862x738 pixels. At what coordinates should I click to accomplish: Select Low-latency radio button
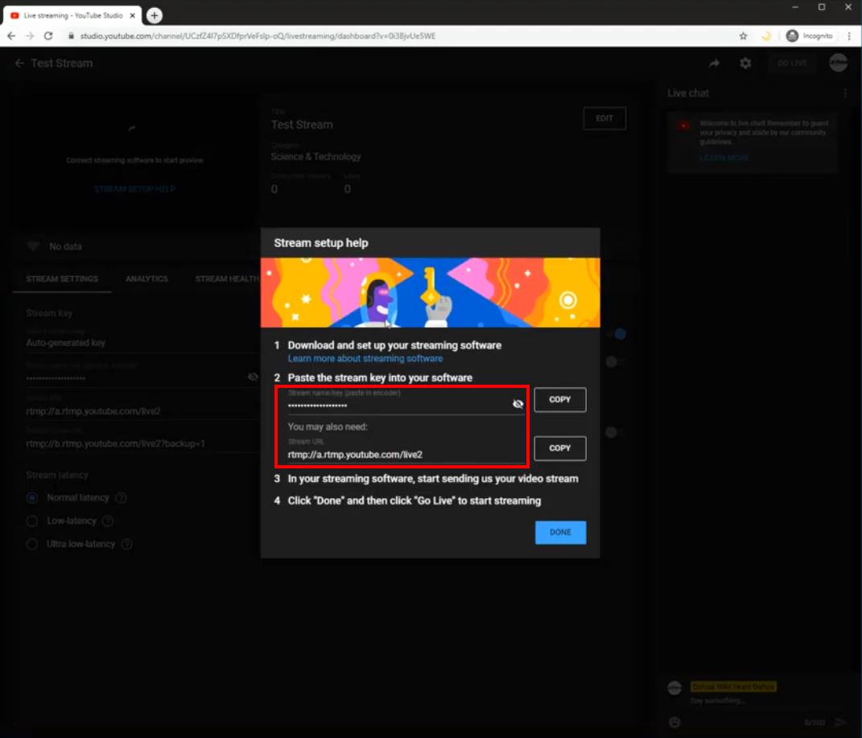pos(32,521)
